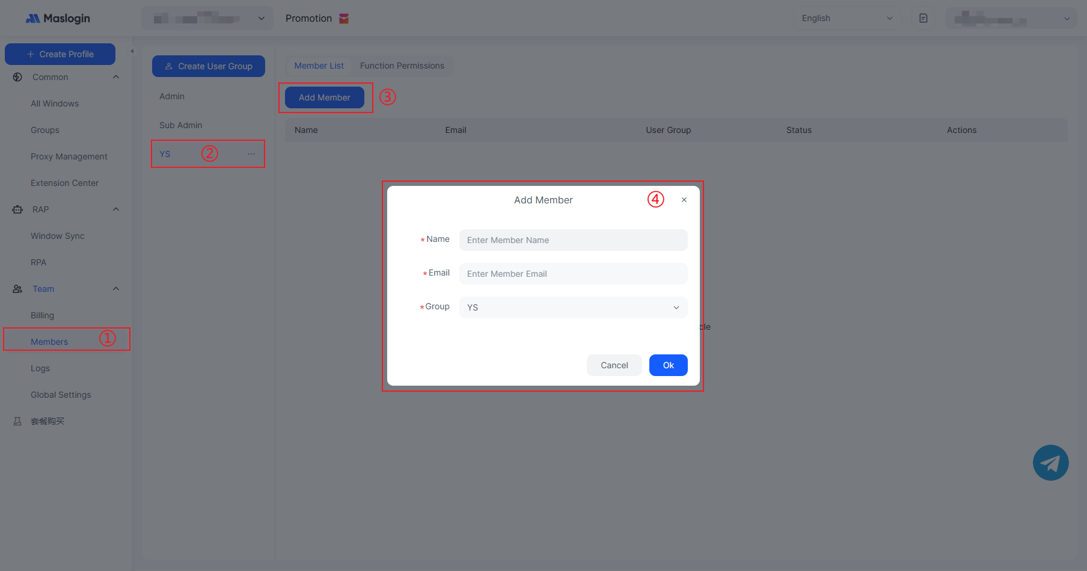Collapse the sidebar with the arrow handle
Image resolution: width=1087 pixels, height=571 pixels.
click(x=132, y=51)
